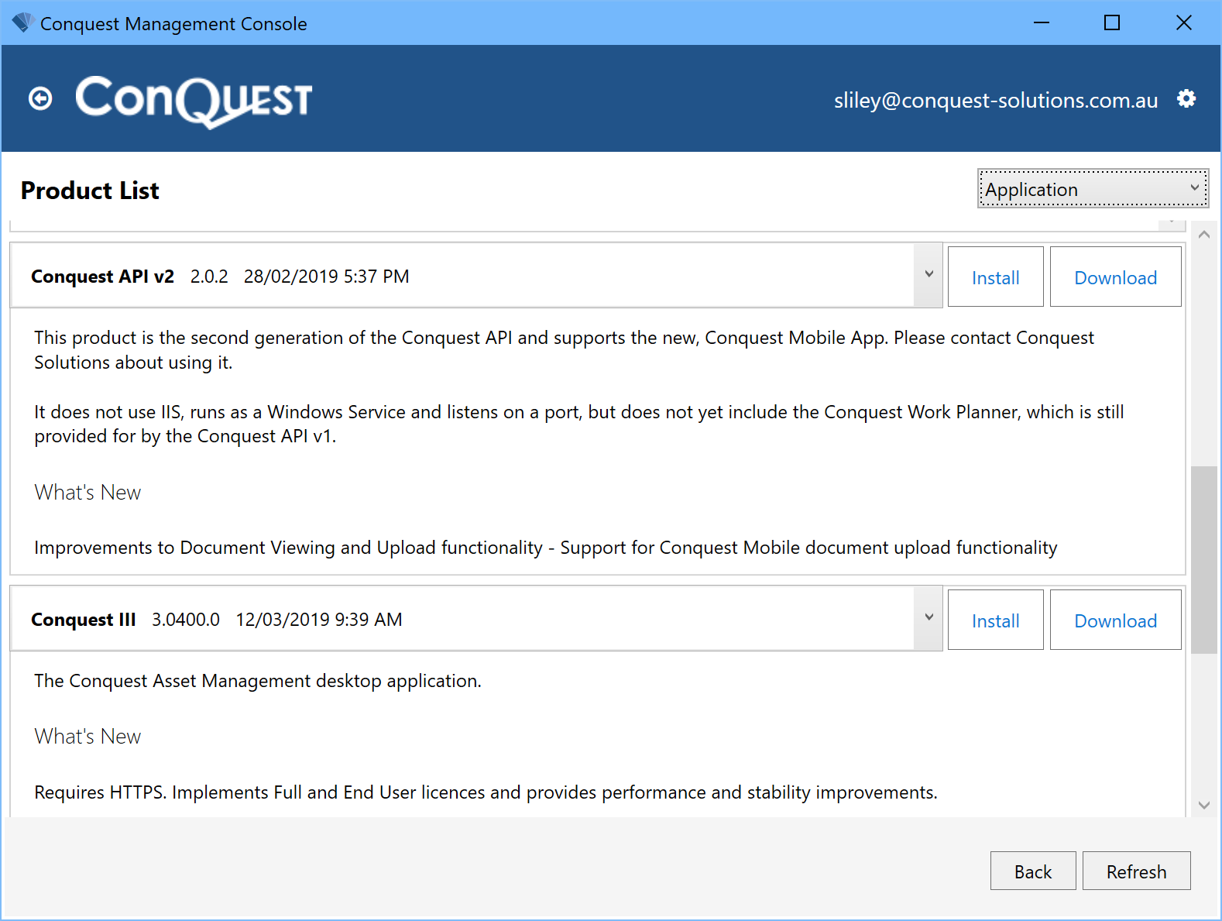Install Conquest API v2
1222x921 pixels.
click(x=995, y=277)
